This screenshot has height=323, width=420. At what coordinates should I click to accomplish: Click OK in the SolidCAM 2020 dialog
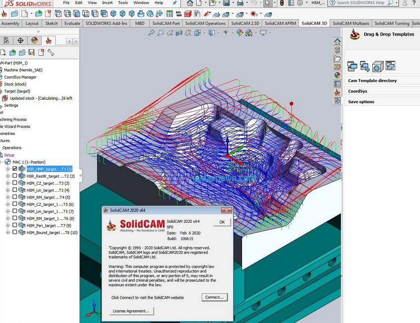222,222
